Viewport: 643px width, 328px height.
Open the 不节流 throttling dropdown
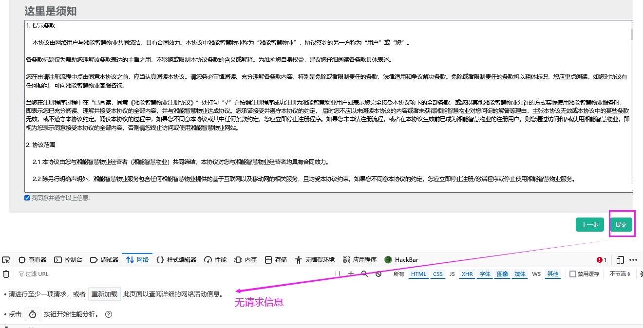pos(620,274)
